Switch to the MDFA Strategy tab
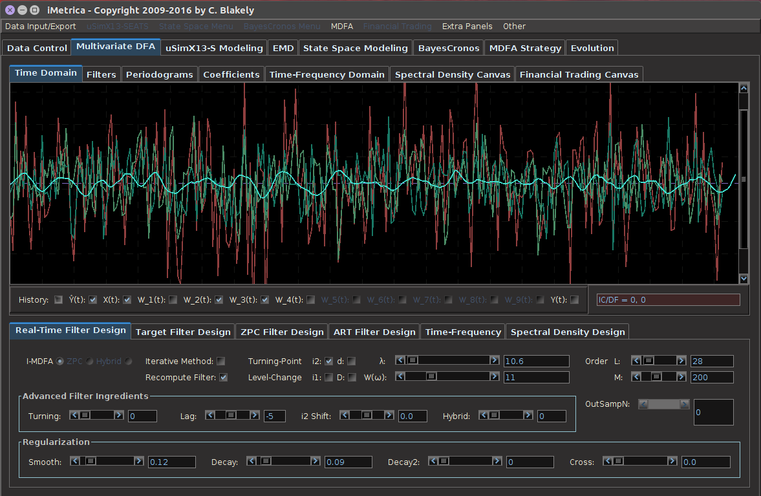Screen dimensions: 761x496 pyautogui.click(x=525, y=48)
